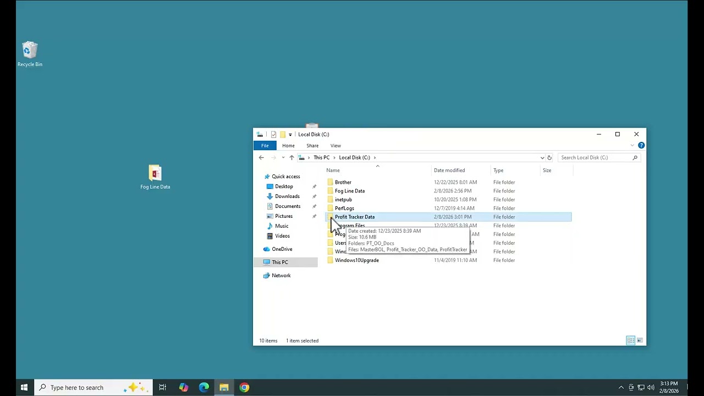Viewport: 704px width, 396px height.
Task: Launch Microsoft Edge from the taskbar
Action: [204, 388]
